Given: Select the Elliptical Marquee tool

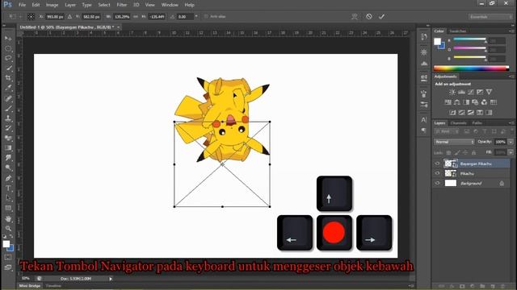Looking at the screenshot, I should (x=8, y=48).
